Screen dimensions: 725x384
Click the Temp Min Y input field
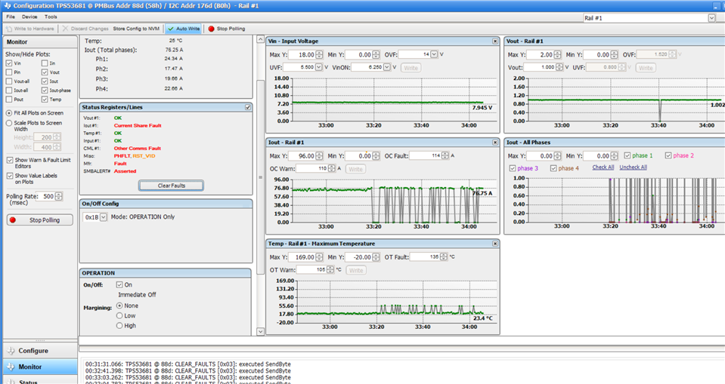point(358,257)
